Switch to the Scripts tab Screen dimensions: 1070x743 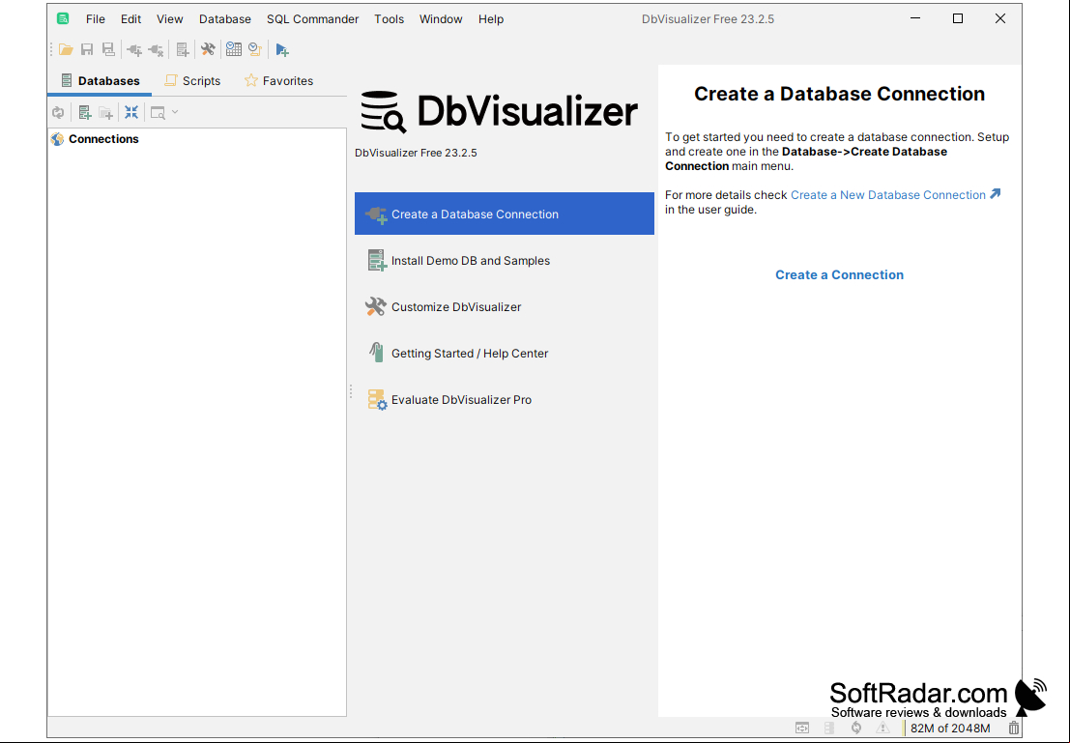click(193, 80)
